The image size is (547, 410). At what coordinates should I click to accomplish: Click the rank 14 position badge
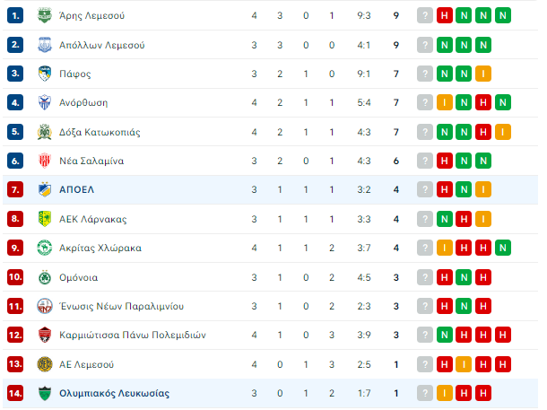14,393
